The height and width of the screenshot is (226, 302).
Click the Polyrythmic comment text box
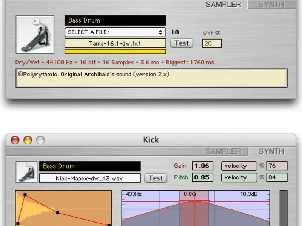152,78
